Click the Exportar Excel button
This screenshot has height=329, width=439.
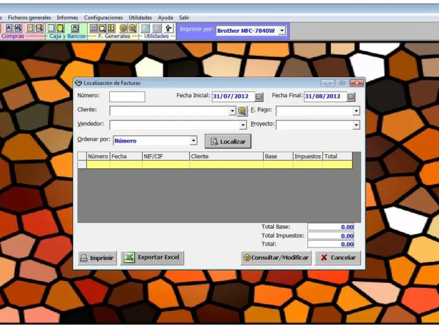point(152,258)
